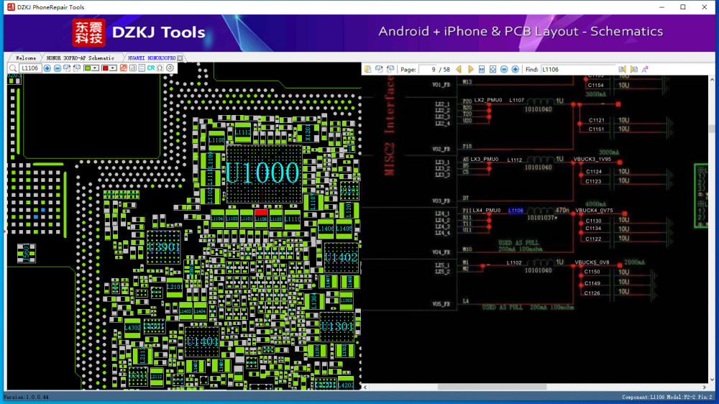Toggle the fit width icon in PDF toolbar
The width and height of the screenshot is (719, 404).
[x=482, y=69]
